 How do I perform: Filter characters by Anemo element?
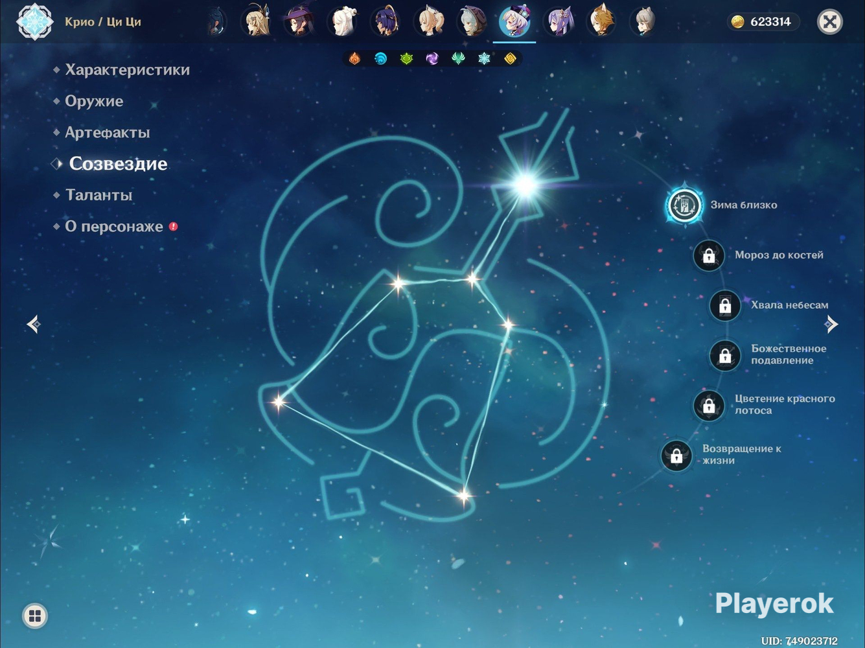click(x=458, y=59)
